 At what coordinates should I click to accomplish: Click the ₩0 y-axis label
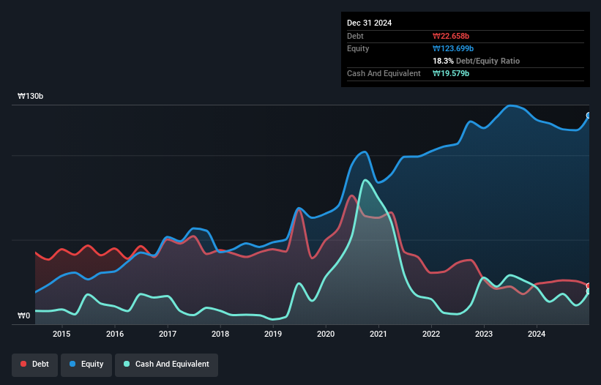point(23,315)
